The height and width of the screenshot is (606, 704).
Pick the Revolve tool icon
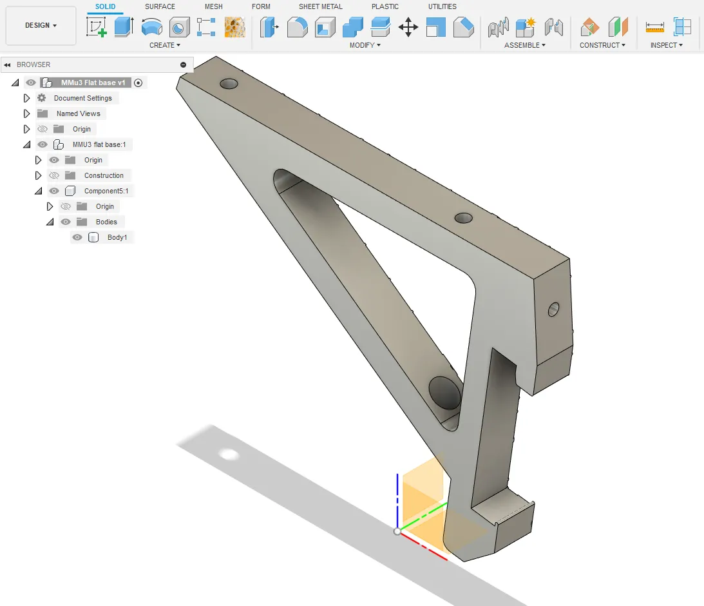(x=152, y=27)
